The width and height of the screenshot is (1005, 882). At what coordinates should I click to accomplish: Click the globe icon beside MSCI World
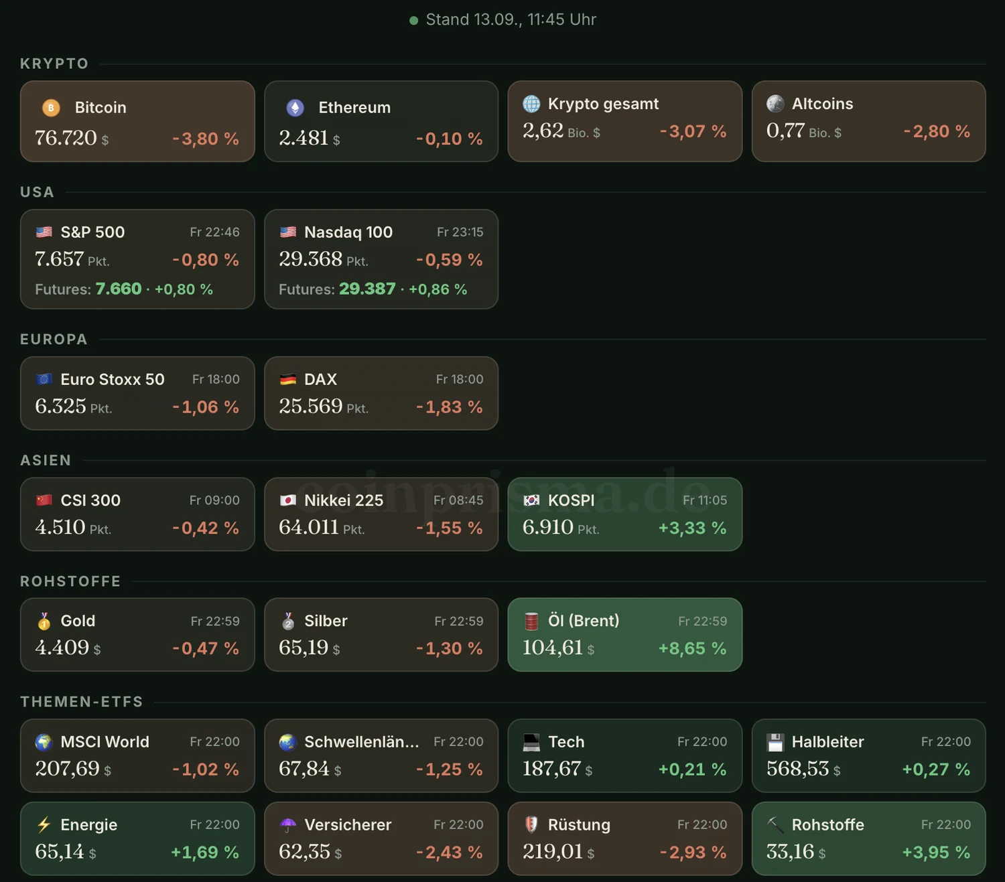(x=44, y=742)
